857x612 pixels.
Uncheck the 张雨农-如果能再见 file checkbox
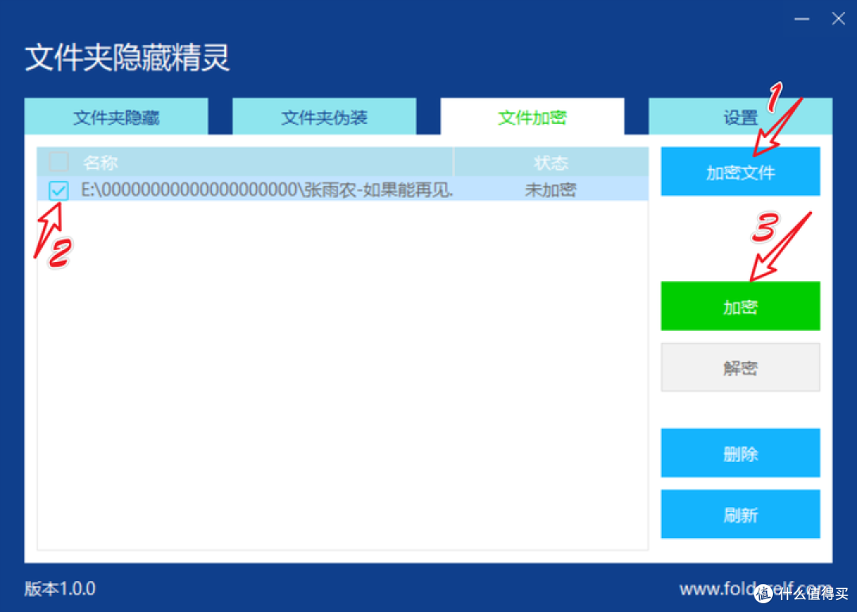pyautogui.click(x=59, y=191)
